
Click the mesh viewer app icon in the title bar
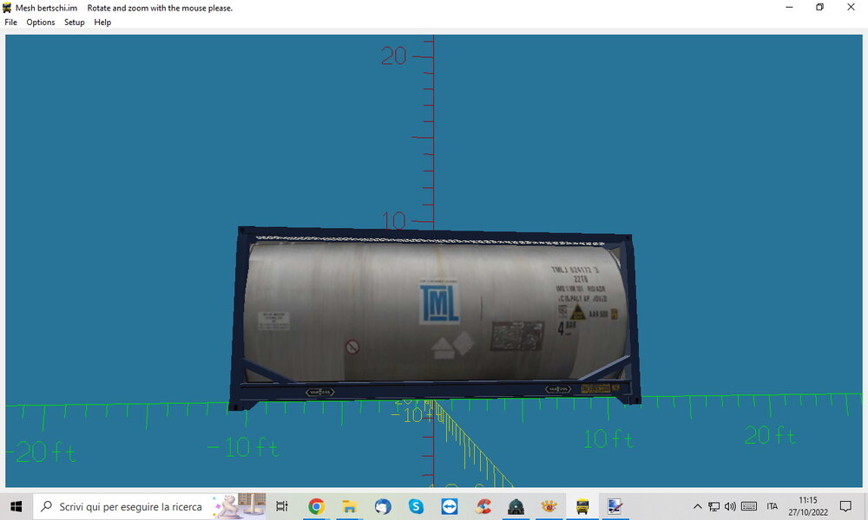tap(7, 8)
